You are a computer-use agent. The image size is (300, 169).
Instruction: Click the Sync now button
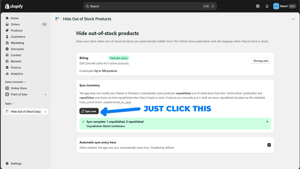pyautogui.click(x=89, y=111)
